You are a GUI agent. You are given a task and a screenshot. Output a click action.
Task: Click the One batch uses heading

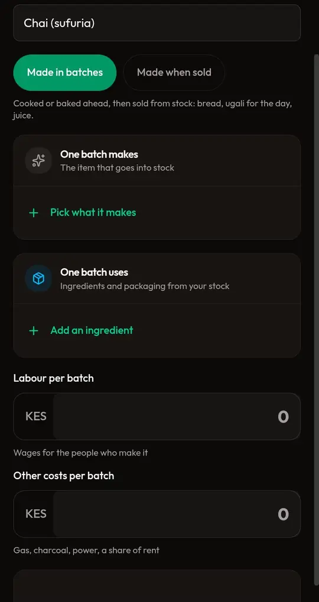[x=94, y=272]
